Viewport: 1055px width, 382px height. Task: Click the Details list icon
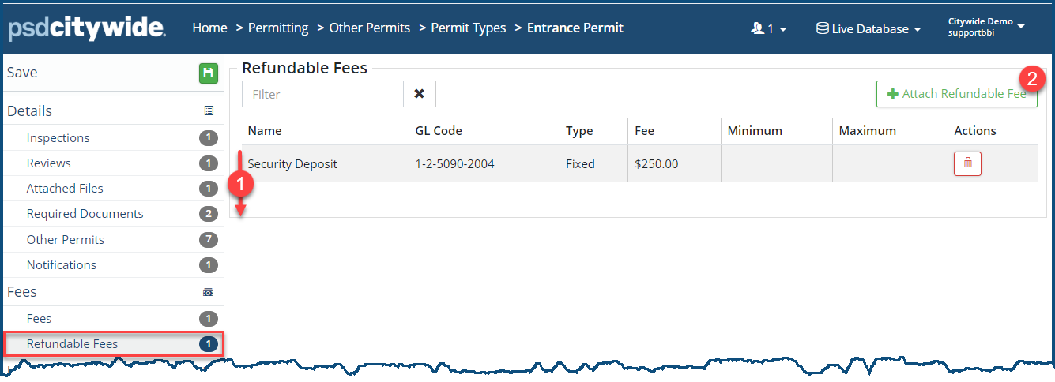(x=209, y=111)
